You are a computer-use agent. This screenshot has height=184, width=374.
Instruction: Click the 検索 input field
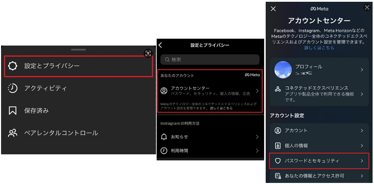[x=210, y=60]
